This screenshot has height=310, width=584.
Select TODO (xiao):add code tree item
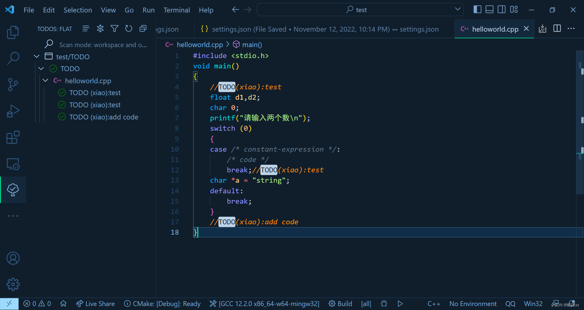tap(104, 117)
